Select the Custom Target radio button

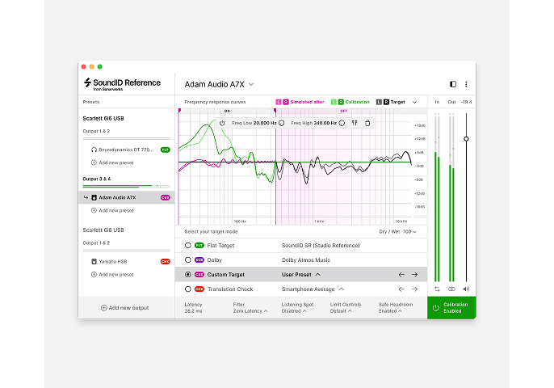pos(188,275)
